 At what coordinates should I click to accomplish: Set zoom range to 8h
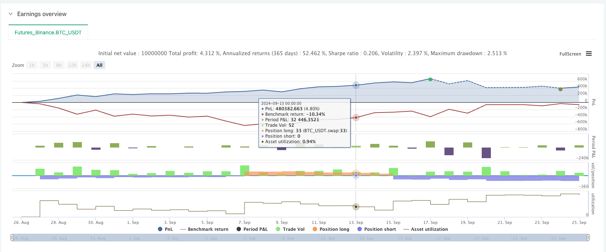tap(59, 65)
